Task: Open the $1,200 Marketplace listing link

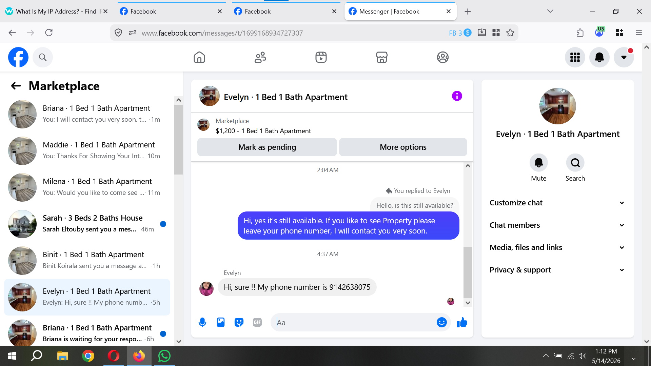Action: (263, 131)
